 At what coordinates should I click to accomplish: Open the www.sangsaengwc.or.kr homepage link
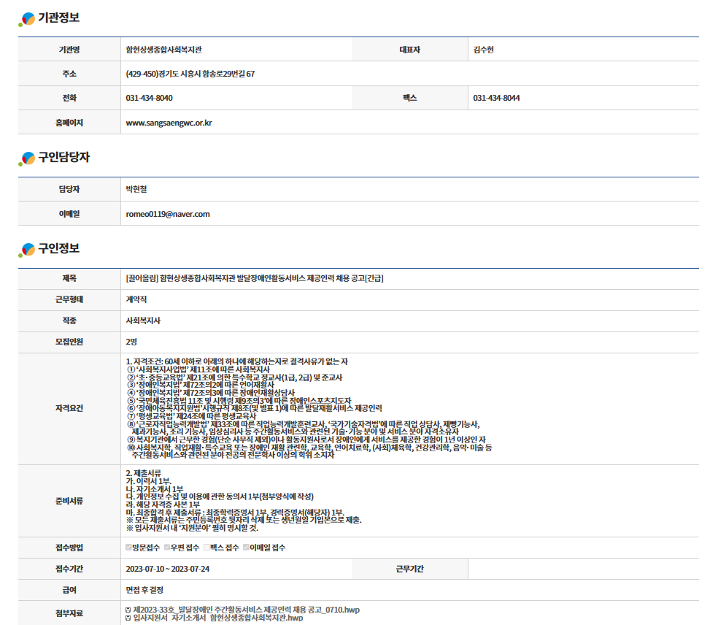tap(169, 123)
